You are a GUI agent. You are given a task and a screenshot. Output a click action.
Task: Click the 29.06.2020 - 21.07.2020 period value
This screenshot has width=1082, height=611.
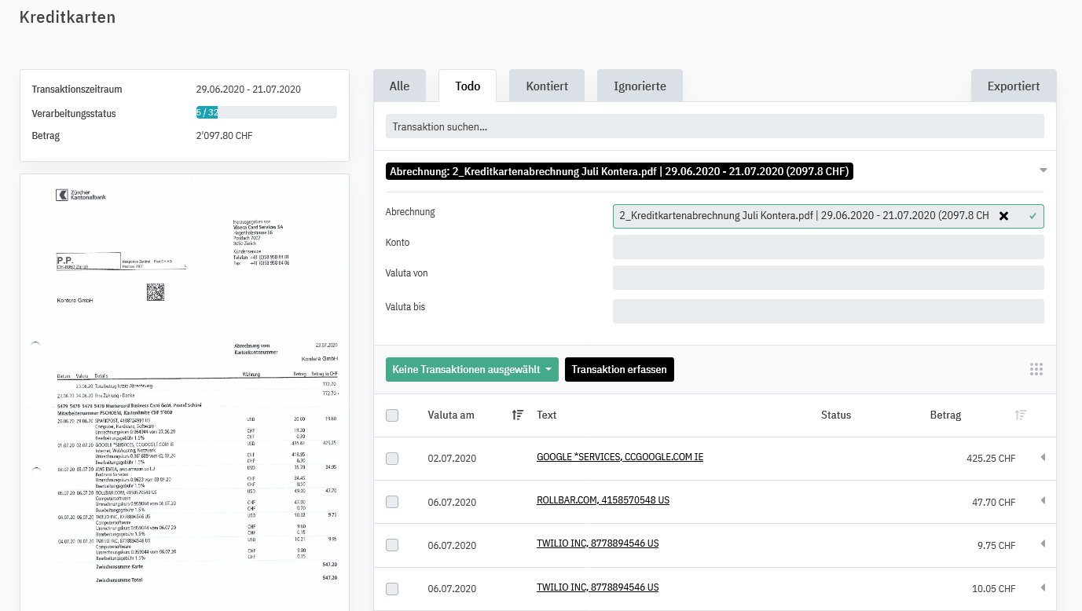[248, 90]
